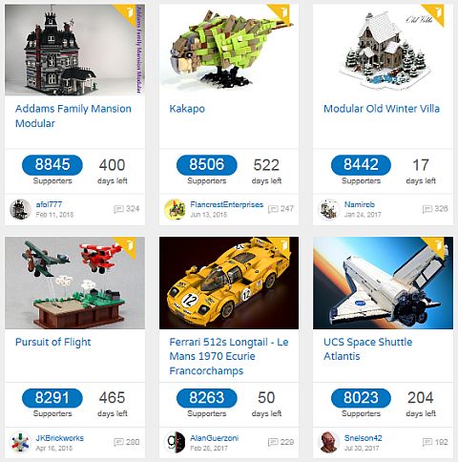Click comments icon on Ferrari 512s card
The image size is (458, 462).
(273, 442)
